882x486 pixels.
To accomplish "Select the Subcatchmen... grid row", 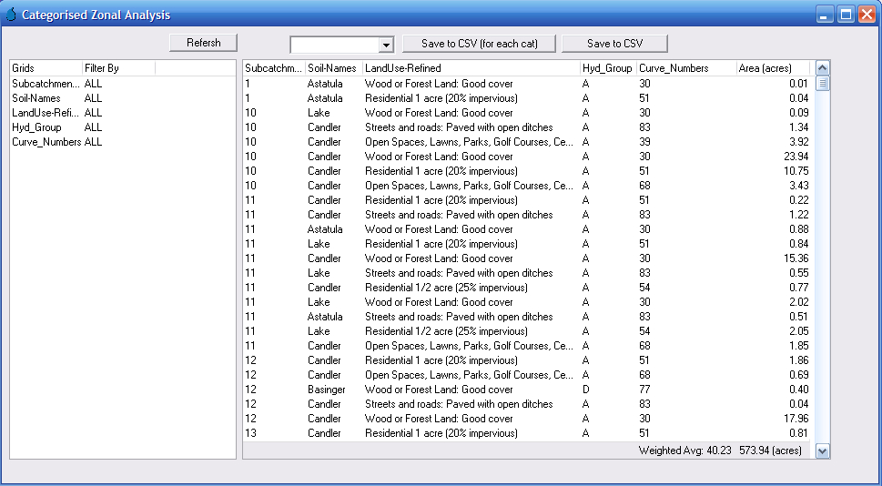I will click(123, 83).
